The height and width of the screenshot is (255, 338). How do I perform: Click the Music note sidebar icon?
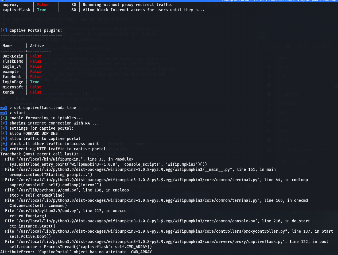269,112
